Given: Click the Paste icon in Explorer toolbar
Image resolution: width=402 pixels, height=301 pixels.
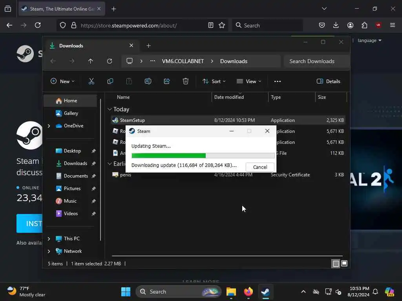Looking at the screenshot, I should point(129,82).
